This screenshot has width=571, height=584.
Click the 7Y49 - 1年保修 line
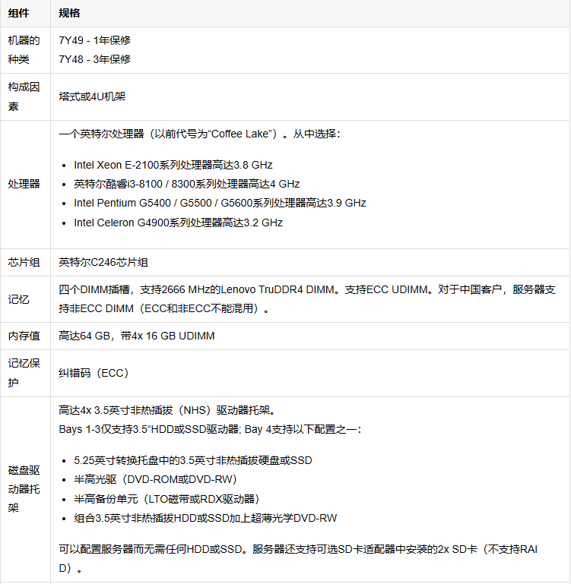(95, 40)
